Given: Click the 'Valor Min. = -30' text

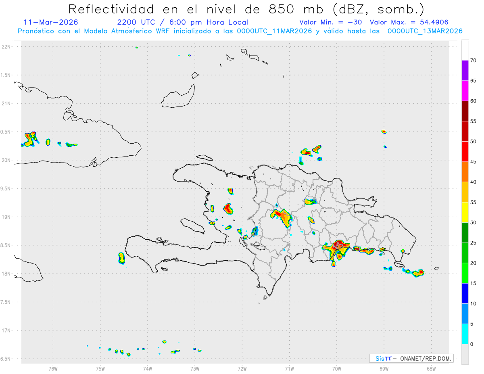Looking at the screenshot, I should 330,22.
